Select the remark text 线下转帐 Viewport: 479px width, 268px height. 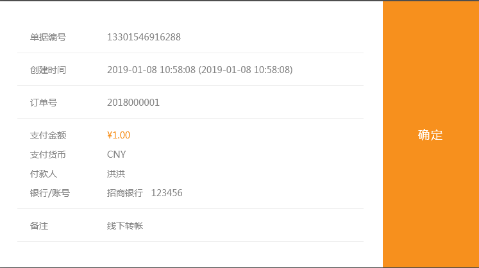pyautogui.click(x=125, y=226)
